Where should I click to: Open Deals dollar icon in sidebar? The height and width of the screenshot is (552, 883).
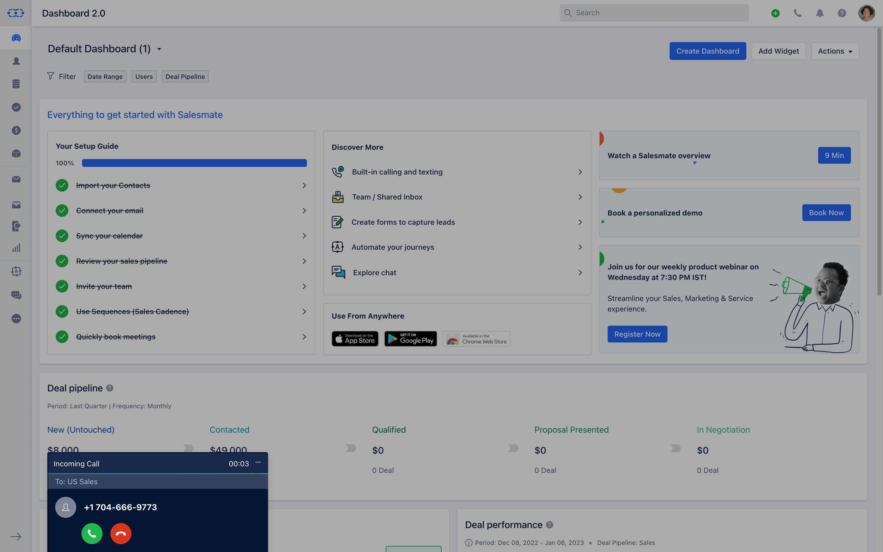[16, 130]
